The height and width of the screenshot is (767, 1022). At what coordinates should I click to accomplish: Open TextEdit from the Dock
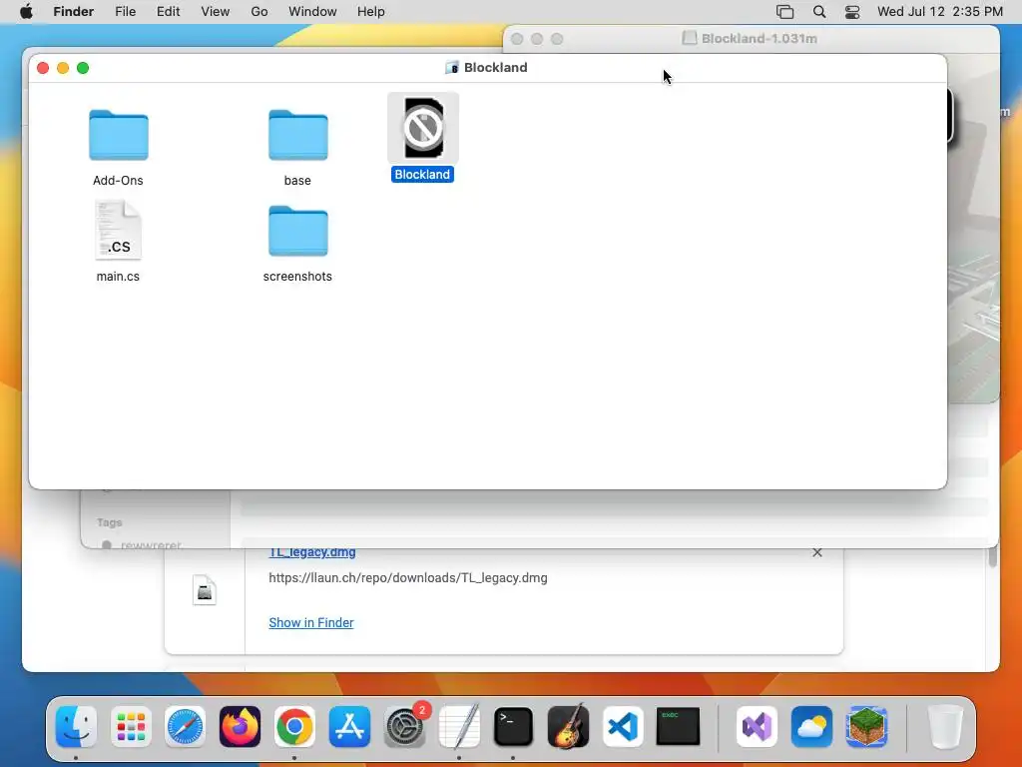pos(459,726)
